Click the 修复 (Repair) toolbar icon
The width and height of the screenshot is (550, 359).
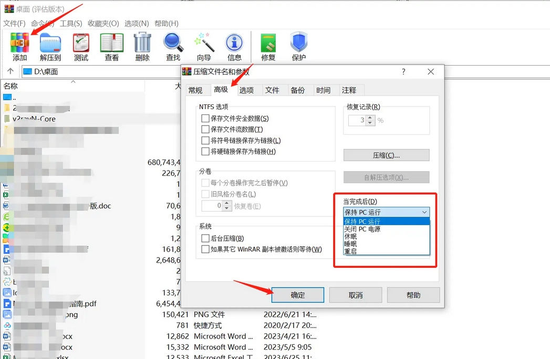click(268, 47)
